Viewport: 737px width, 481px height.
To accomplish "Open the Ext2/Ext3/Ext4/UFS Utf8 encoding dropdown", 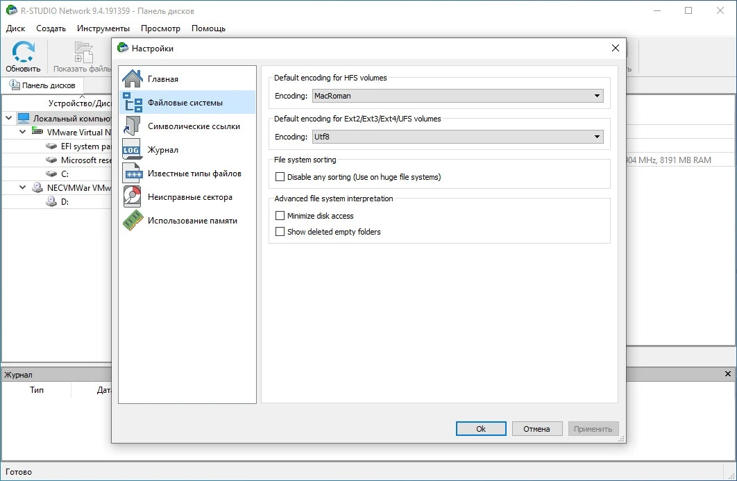I will coord(458,136).
